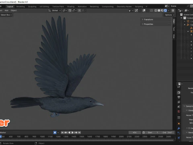
Task: Toggle auto keying record button
Action: [x=55, y=133]
